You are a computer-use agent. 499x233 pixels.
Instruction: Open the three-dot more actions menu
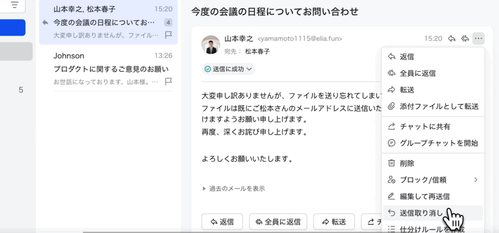click(x=479, y=39)
